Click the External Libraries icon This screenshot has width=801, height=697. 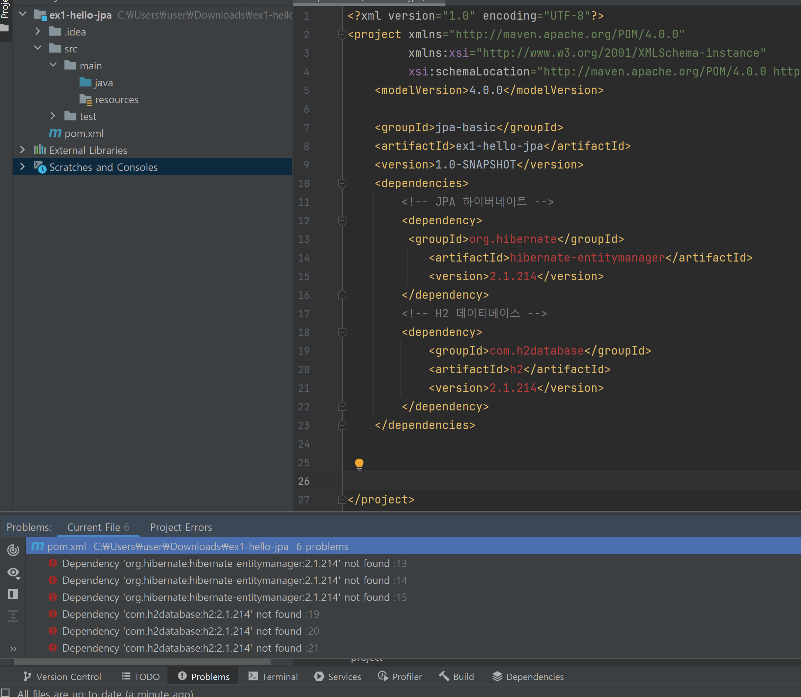pos(40,150)
